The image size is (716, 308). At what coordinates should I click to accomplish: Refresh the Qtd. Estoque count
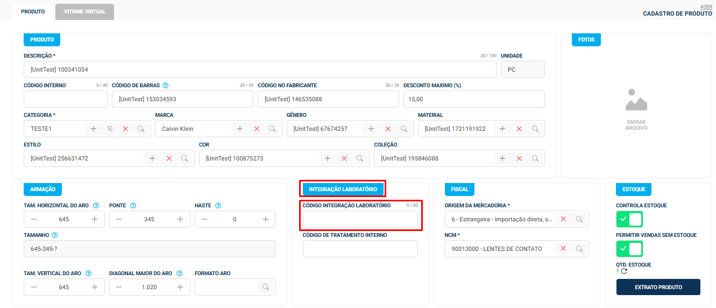[x=624, y=271]
